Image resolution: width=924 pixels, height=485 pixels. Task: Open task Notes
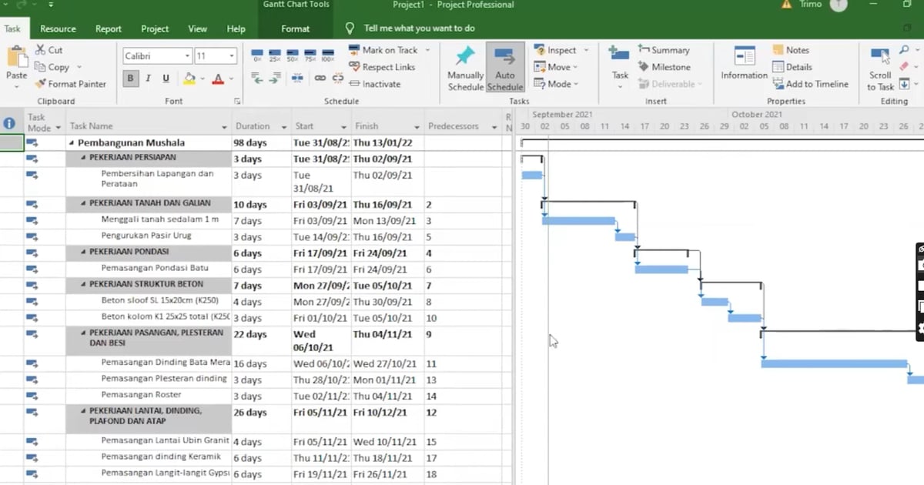click(x=792, y=49)
